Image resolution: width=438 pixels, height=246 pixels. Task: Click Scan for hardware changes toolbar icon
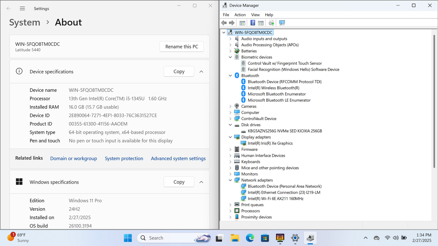(x=282, y=23)
